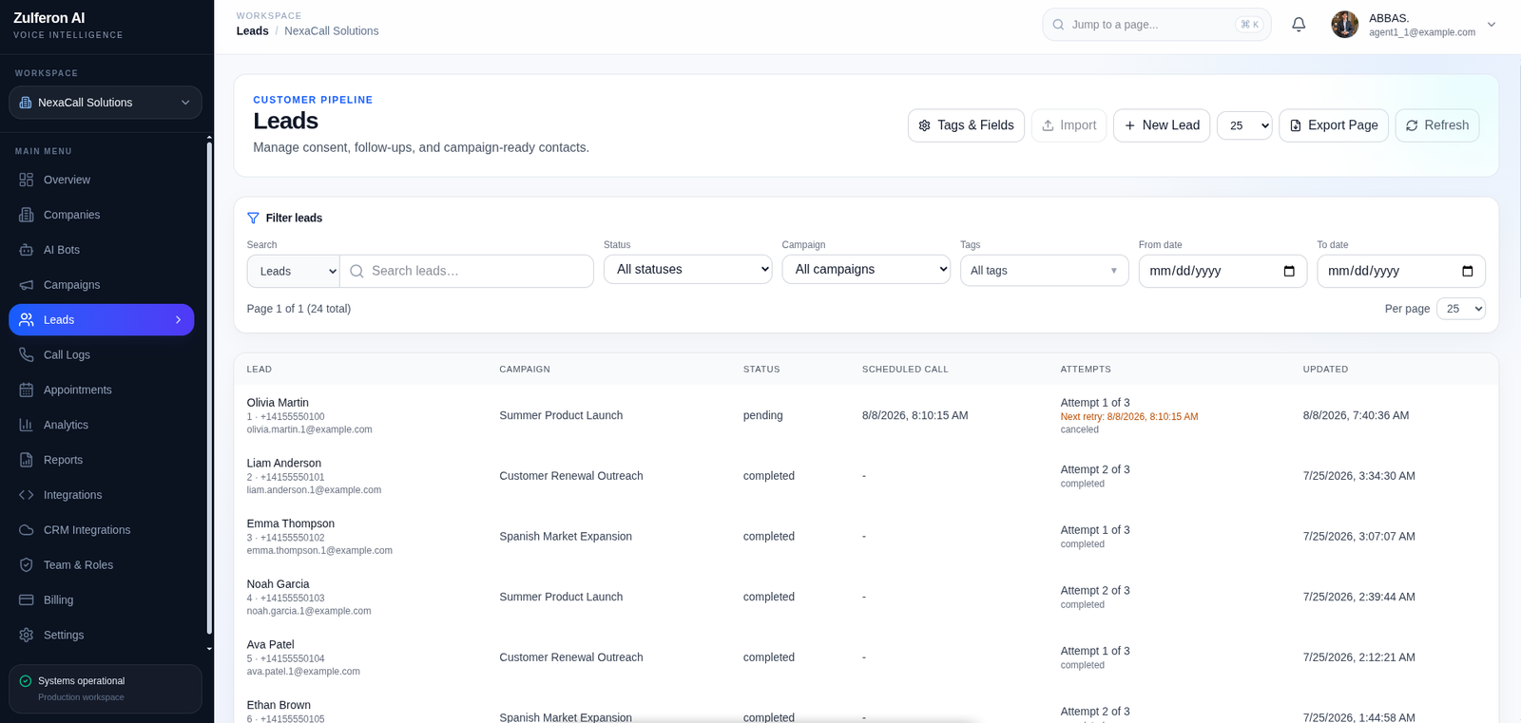The width and height of the screenshot is (1521, 723).
Task: Click the Import button
Action: (x=1069, y=125)
